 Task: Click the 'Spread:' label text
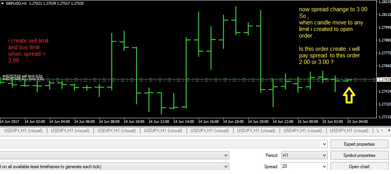pos(271,167)
